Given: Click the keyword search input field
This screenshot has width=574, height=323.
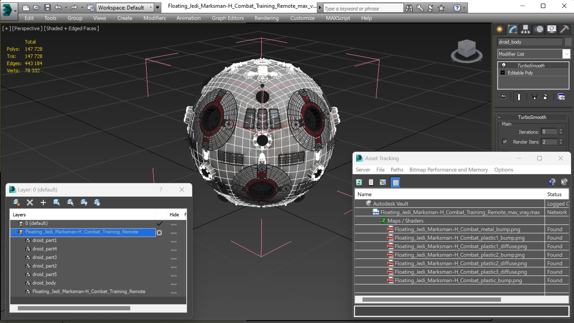Looking at the screenshot, I should click(x=363, y=8).
